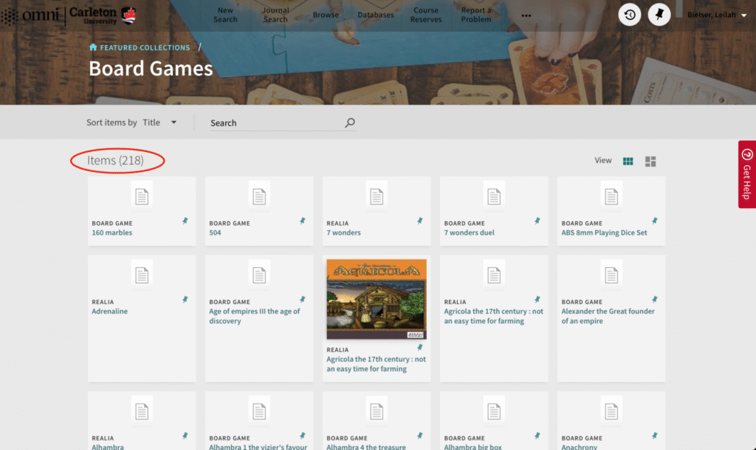Pin the Adrenaline realia item
The image size is (756, 450).
pyautogui.click(x=185, y=298)
